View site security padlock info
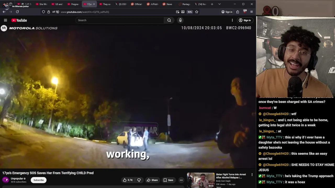Image resolution: width=335 pixels, height=188 pixels. (48, 12)
